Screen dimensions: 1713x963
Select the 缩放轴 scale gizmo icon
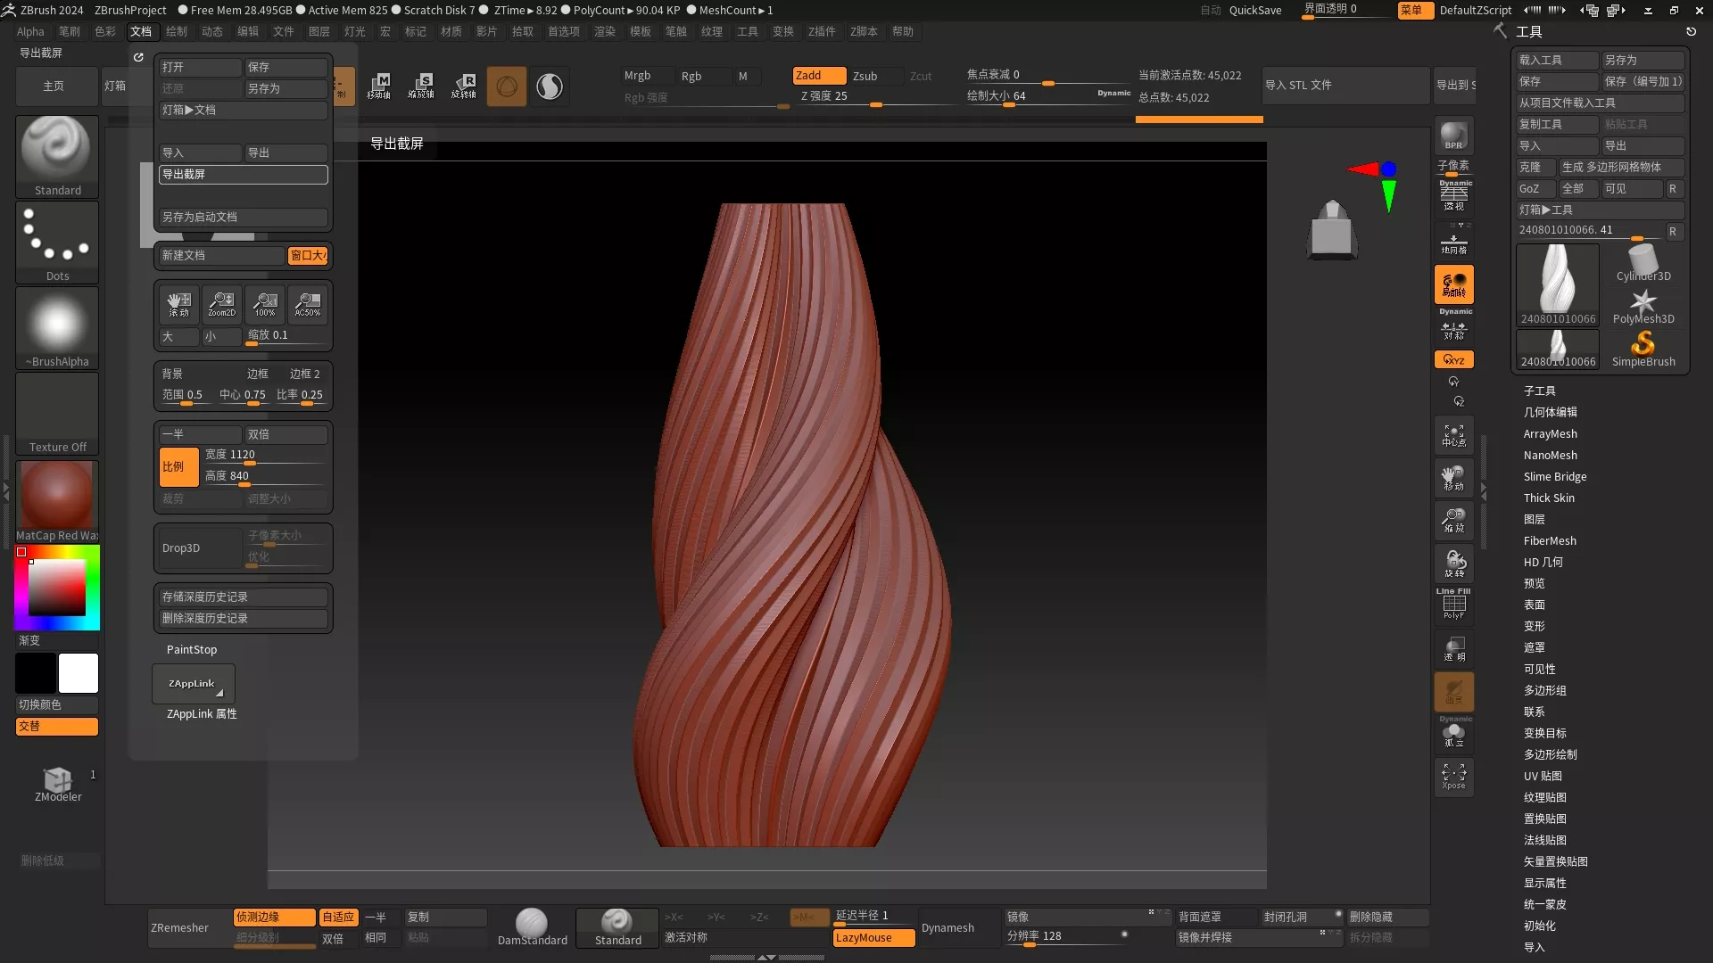[421, 86]
